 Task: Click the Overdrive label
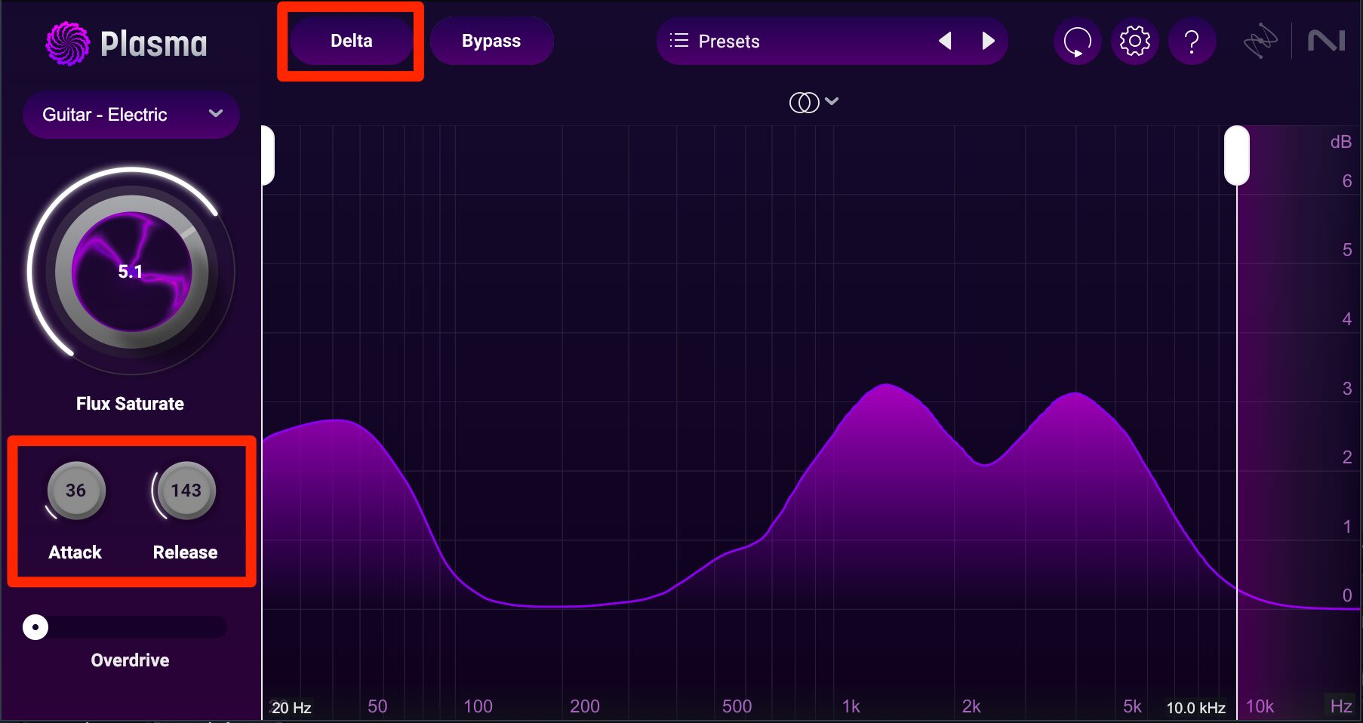(130, 660)
